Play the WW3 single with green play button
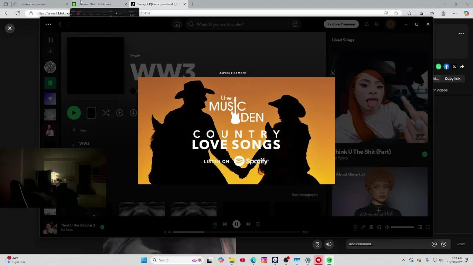 (74, 113)
